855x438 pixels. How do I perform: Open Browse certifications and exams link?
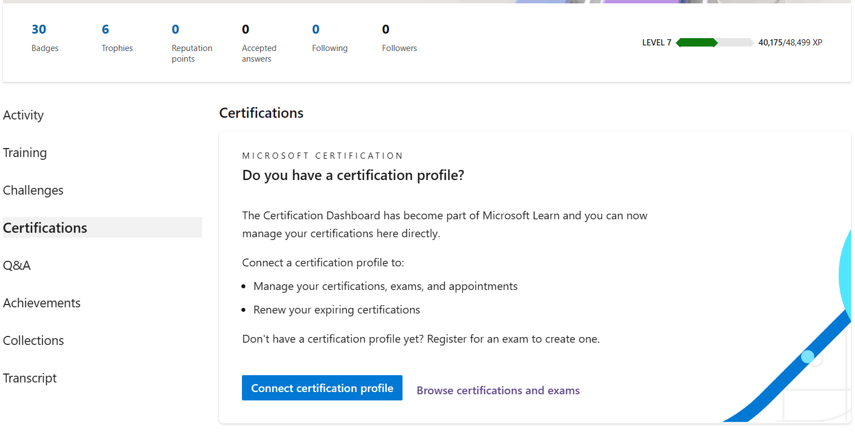point(498,390)
